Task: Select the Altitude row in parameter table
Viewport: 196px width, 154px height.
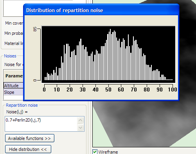Action: coord(13,86)
